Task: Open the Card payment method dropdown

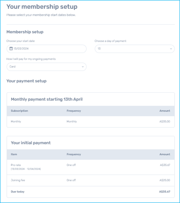Action: click(x=47, y=67)
